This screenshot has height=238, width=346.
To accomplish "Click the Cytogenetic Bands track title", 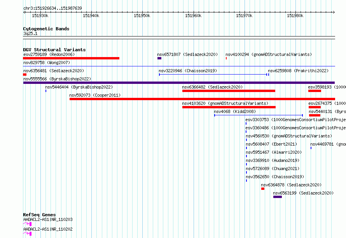I will (46, 29).
